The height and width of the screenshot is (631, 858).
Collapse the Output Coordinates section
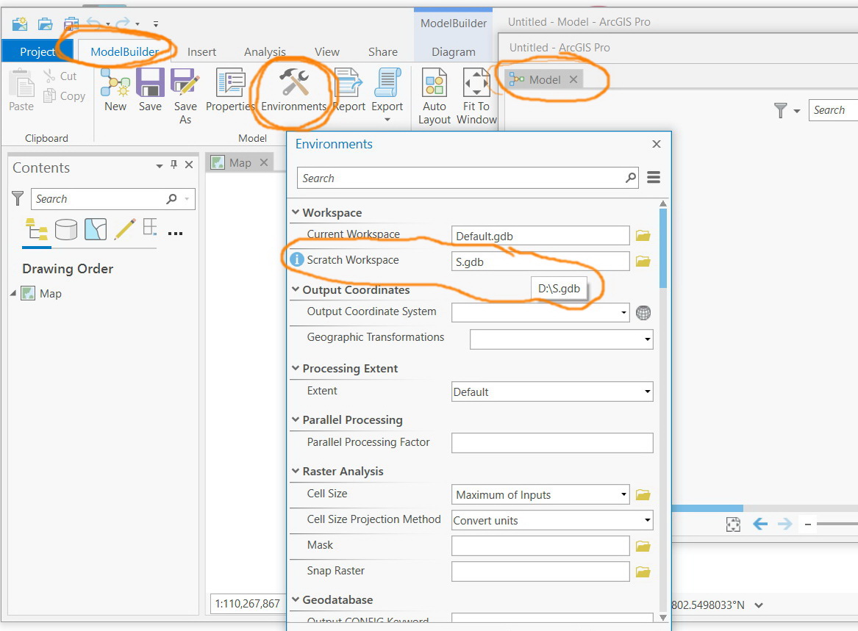[296, 289]
